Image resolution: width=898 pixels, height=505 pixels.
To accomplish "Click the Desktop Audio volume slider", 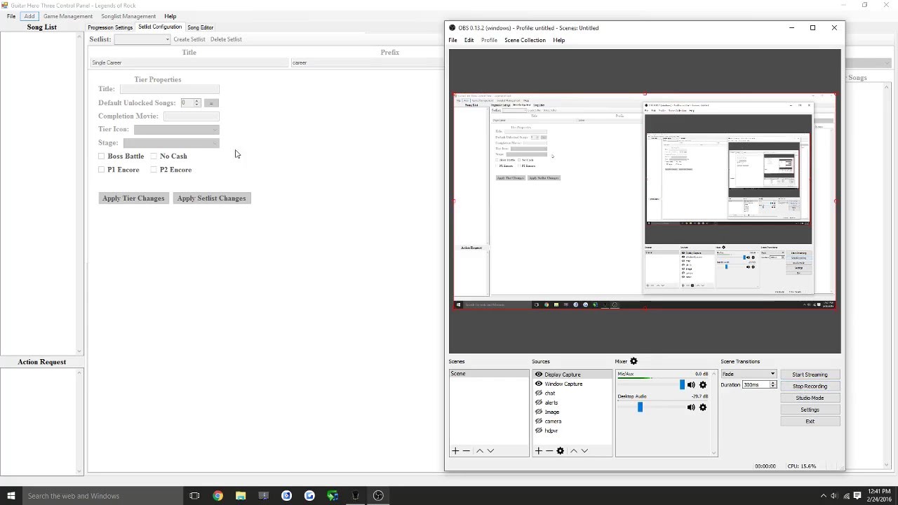I will [650, 408].
